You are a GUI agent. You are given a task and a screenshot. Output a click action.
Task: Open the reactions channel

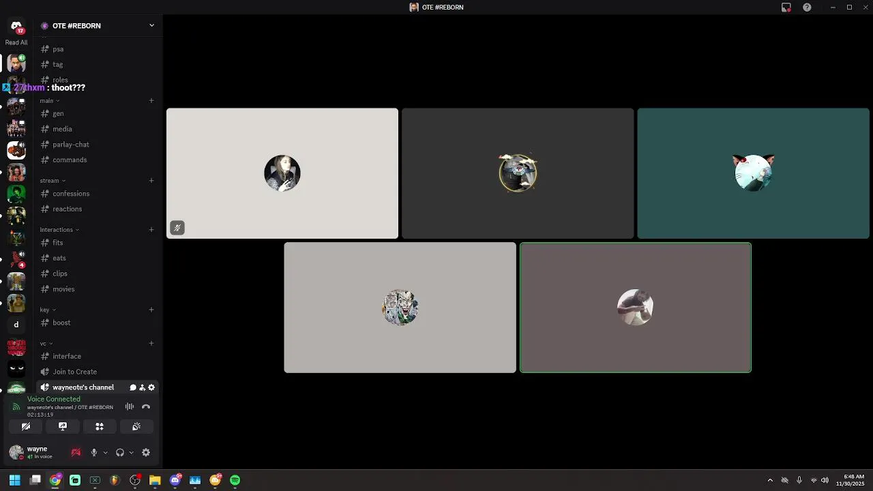(x=98, y=209)
